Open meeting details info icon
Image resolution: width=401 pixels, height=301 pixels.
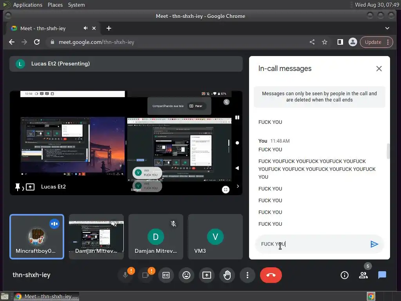pos(345,275)
